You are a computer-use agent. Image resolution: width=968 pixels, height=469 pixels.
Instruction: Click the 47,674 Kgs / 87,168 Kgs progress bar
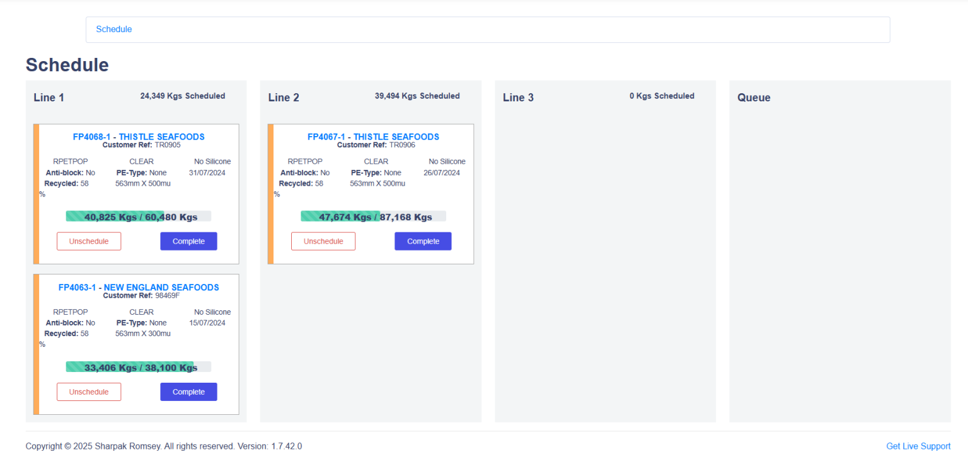tap(373, 217)
